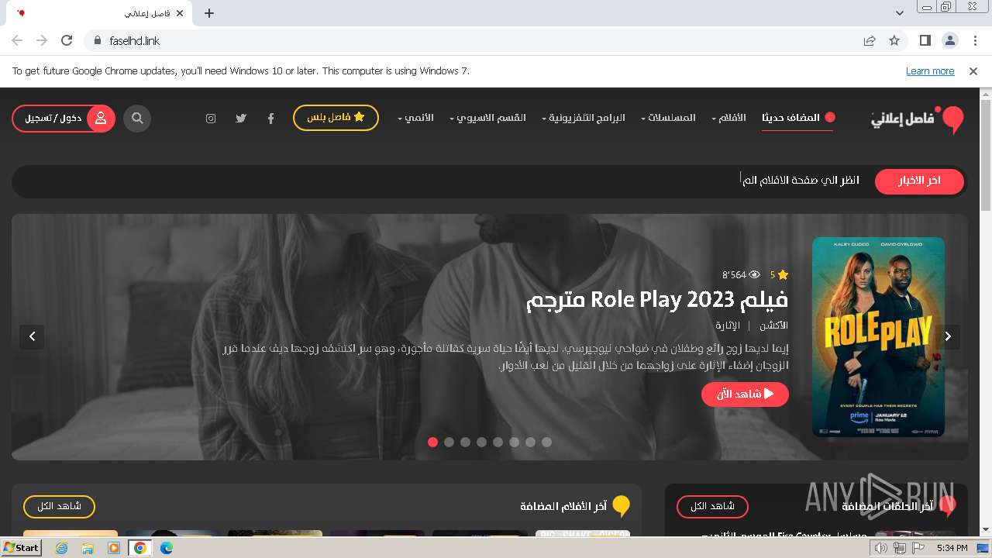Screen dimensions: 992x558
Task: Open the المضاف حديثا menu item
Action: [x=797, y=118]
